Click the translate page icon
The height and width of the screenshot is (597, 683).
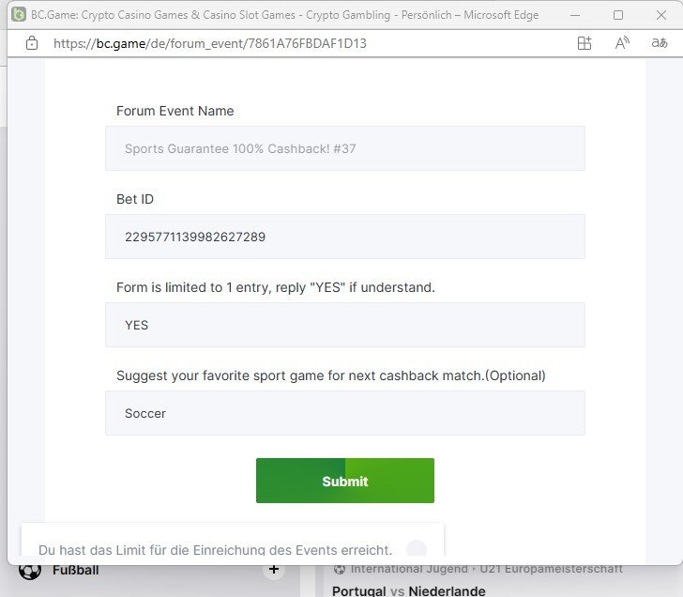point(659,42)
